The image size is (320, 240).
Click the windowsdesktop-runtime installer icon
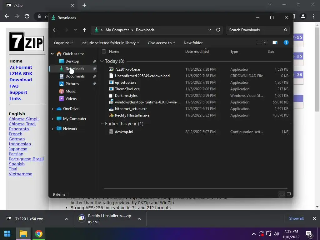pos(111,102)
